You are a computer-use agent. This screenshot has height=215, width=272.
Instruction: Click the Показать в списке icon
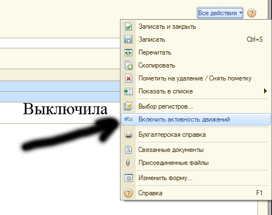coord(128,91)
